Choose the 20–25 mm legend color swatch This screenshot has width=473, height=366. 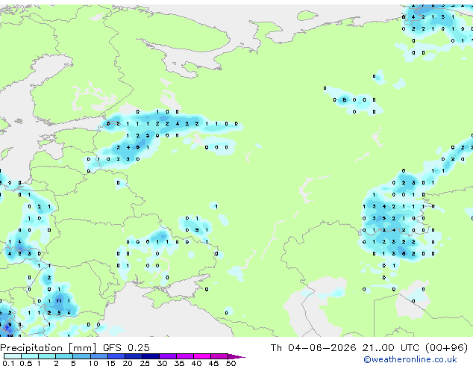point(133,356)
